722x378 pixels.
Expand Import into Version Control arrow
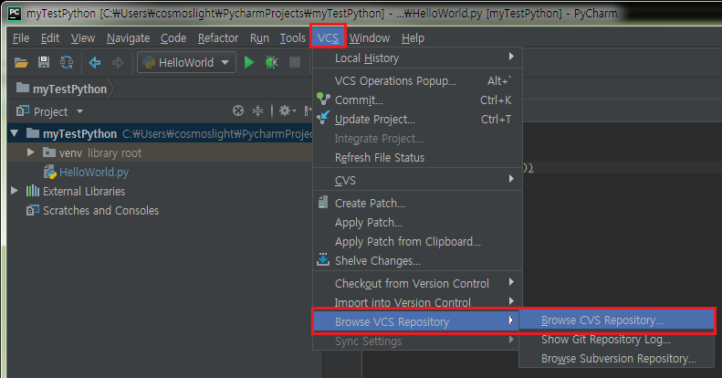pos(511,300)
